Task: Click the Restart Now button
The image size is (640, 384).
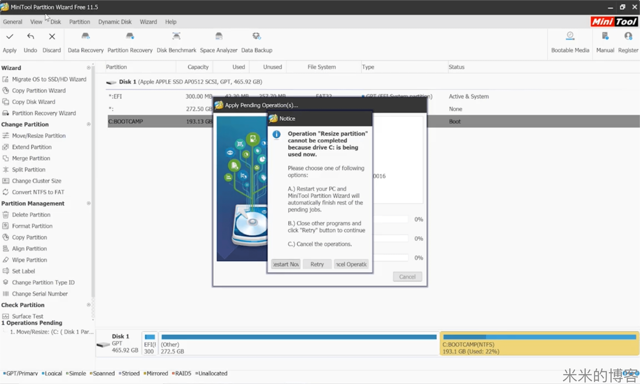Action: pyautogui.click(x=286, y=264)
